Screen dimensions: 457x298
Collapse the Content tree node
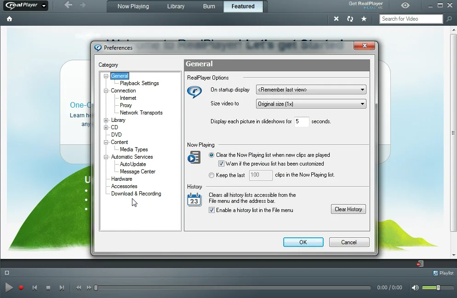[x=106, y=142]
